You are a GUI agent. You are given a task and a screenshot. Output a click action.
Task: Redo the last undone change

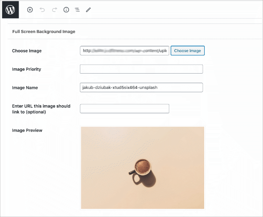(x=55, y=10)
